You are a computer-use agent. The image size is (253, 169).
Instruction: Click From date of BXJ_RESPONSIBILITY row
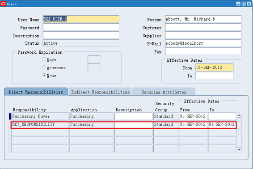pos(193,124)
